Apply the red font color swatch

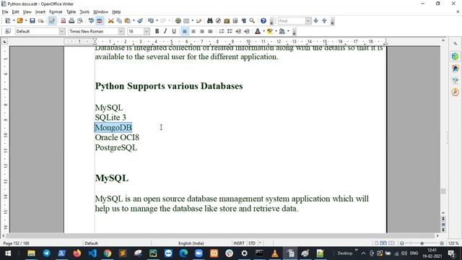click(258, 31)
